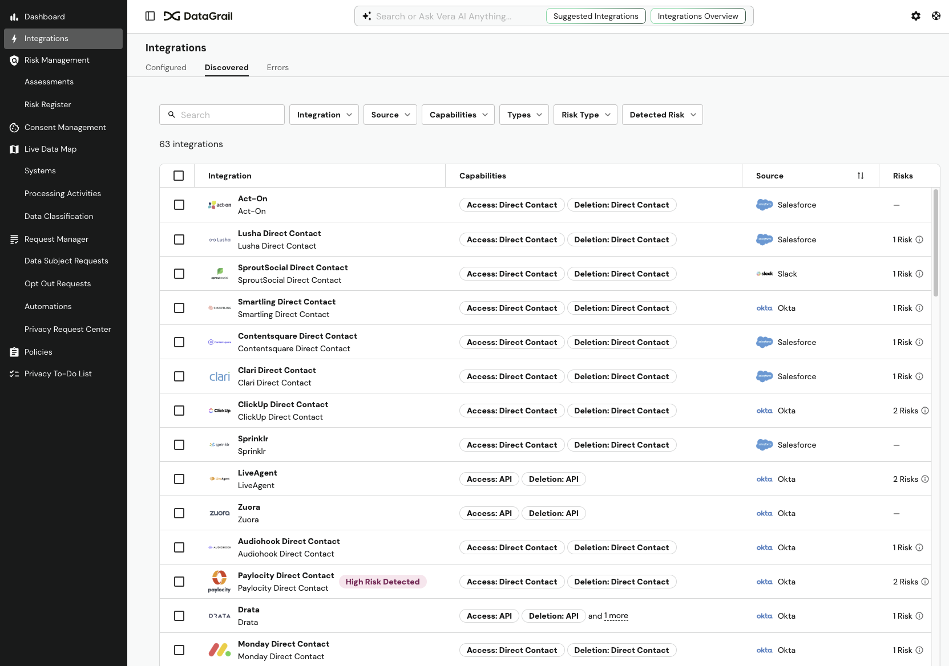Screen dimensions: 949x666
Task: Open Risk Management from the sidebar shield icon
Action: pyautogui.click(x=14, y=60)
